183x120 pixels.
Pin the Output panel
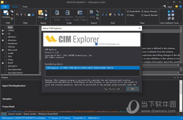click(x=178, y=78)
